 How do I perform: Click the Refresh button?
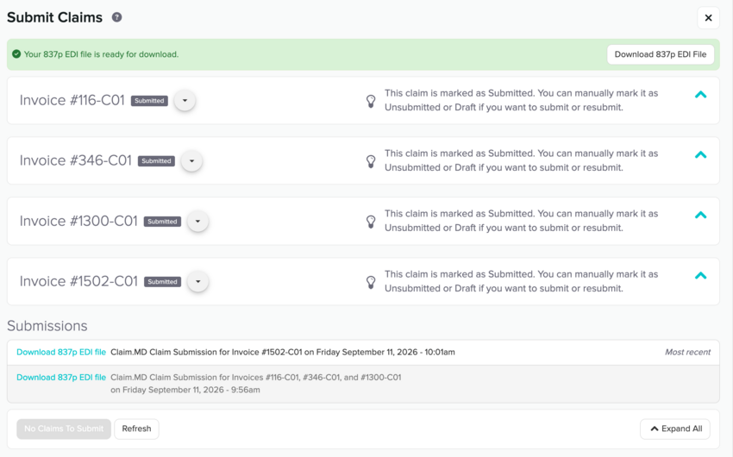[x=136, y=429]
